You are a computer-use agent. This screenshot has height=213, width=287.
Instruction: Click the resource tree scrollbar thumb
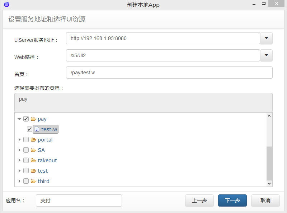coord(269,163)
